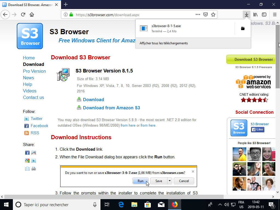Print page icon under Share
The height and width of the screenshot is (210, 280).
pos(34,169)
